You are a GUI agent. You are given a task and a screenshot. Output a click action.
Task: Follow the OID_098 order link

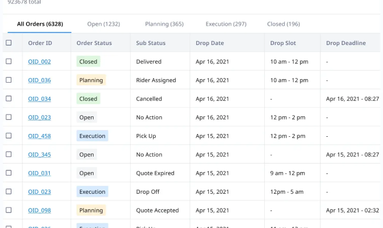point(39,210)
